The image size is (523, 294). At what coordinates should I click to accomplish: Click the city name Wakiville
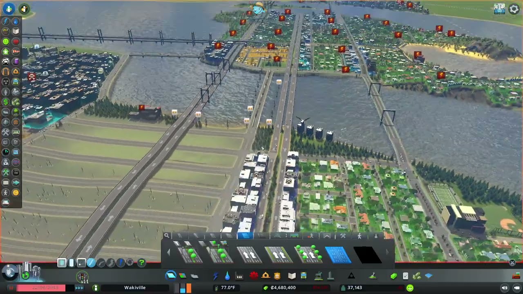(135, 288)
